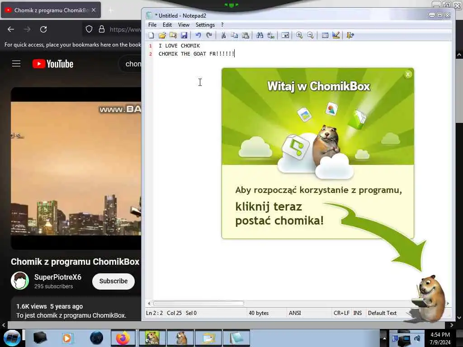This screenshot has width=463, height=347.
Task: Close the Witaj w ChomikBox popup
Action: coord(408,75)
